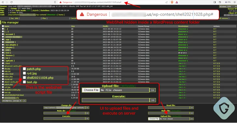
Task: Sort file list by Modify column header
Action: click(x=105, y=26)
